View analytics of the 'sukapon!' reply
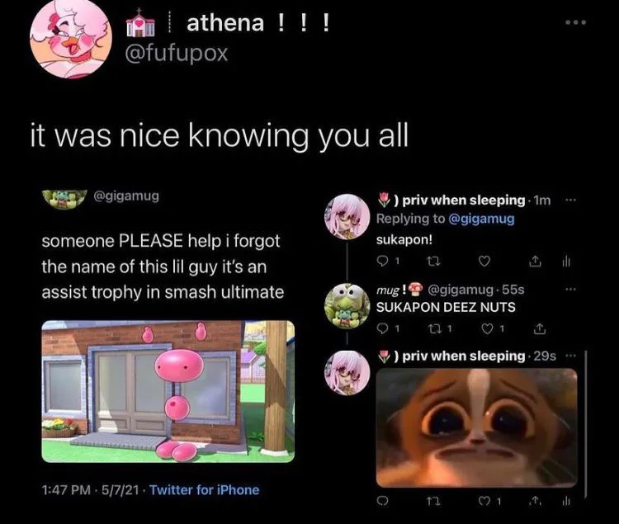Image resolution: width=619 pixels, height=524 pixels. click(x=566, y=261)
